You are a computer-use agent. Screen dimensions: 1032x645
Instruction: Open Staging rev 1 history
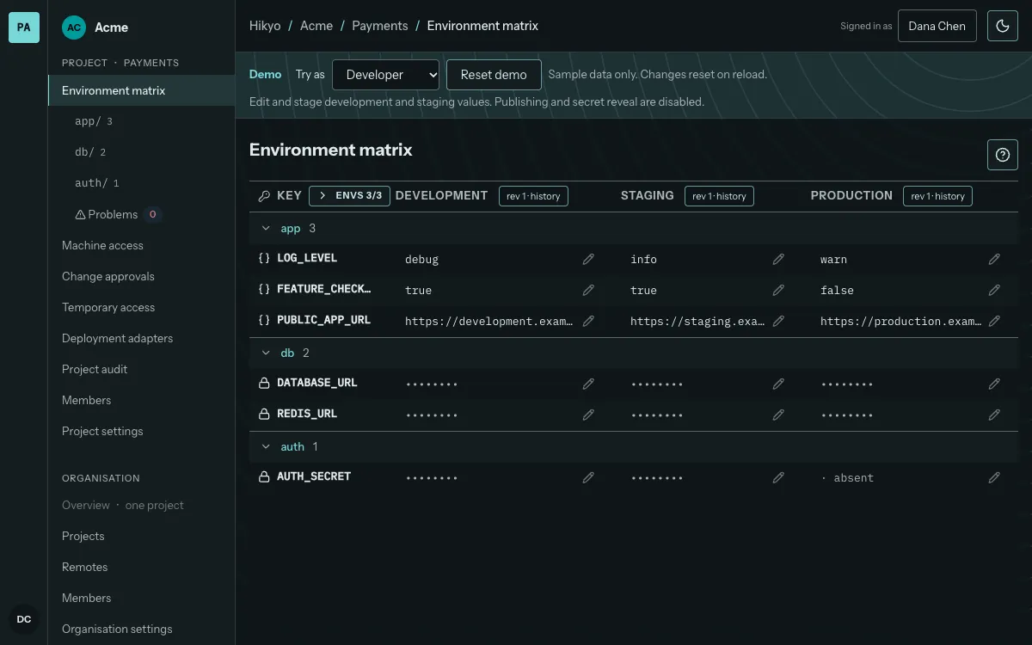[719, 196]
